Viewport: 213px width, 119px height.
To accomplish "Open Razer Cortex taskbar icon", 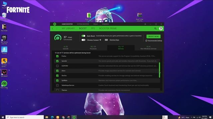I will [x=74, y=117].
